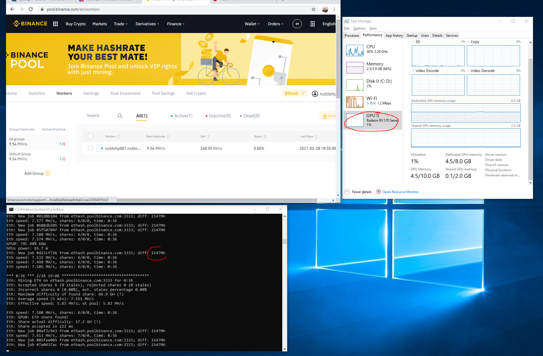Click the notifications badge showing 89
This screenshot has width=543, height=356.
[297, 24]
